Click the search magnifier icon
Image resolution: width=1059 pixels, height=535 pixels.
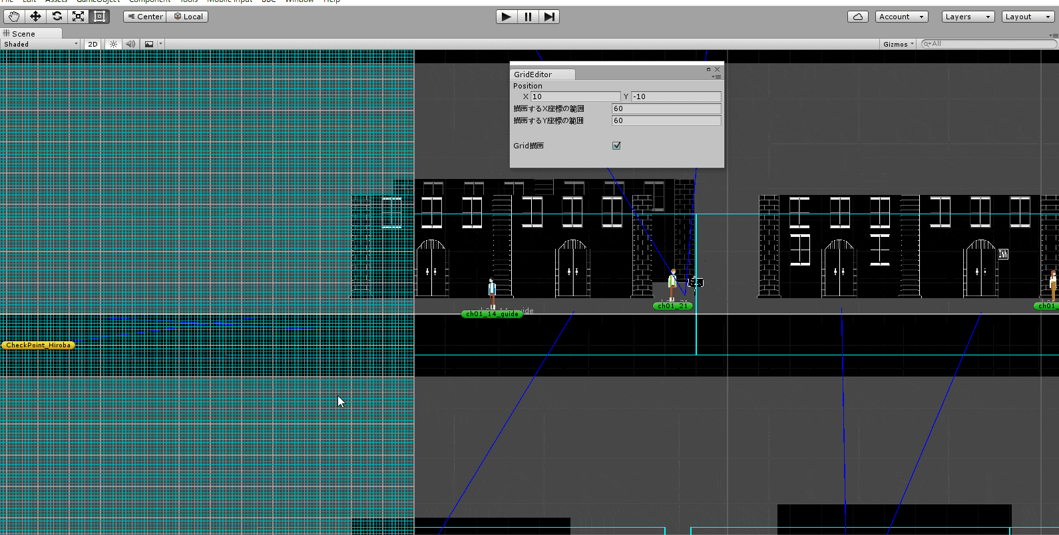coord(927,44)
